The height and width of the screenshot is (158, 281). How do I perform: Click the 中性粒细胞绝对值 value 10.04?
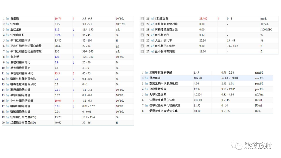click(x=58, y=101)
